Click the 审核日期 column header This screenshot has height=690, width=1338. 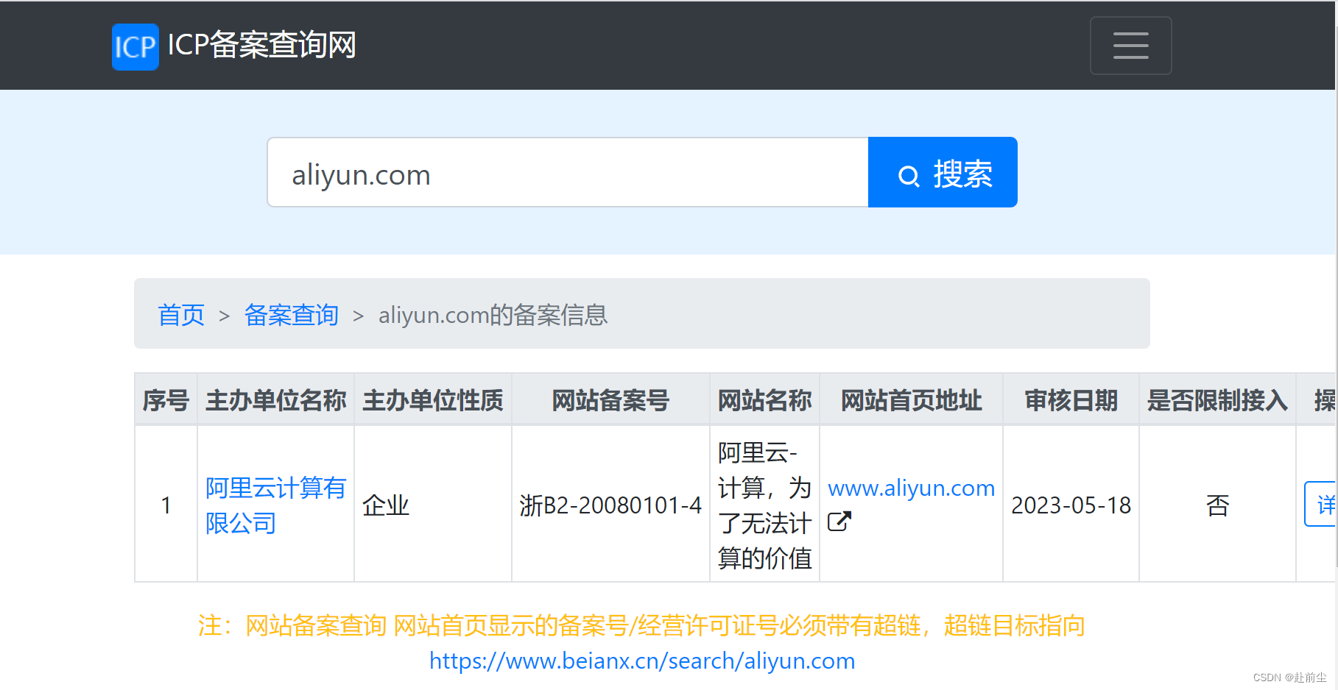pos(1070,399)
